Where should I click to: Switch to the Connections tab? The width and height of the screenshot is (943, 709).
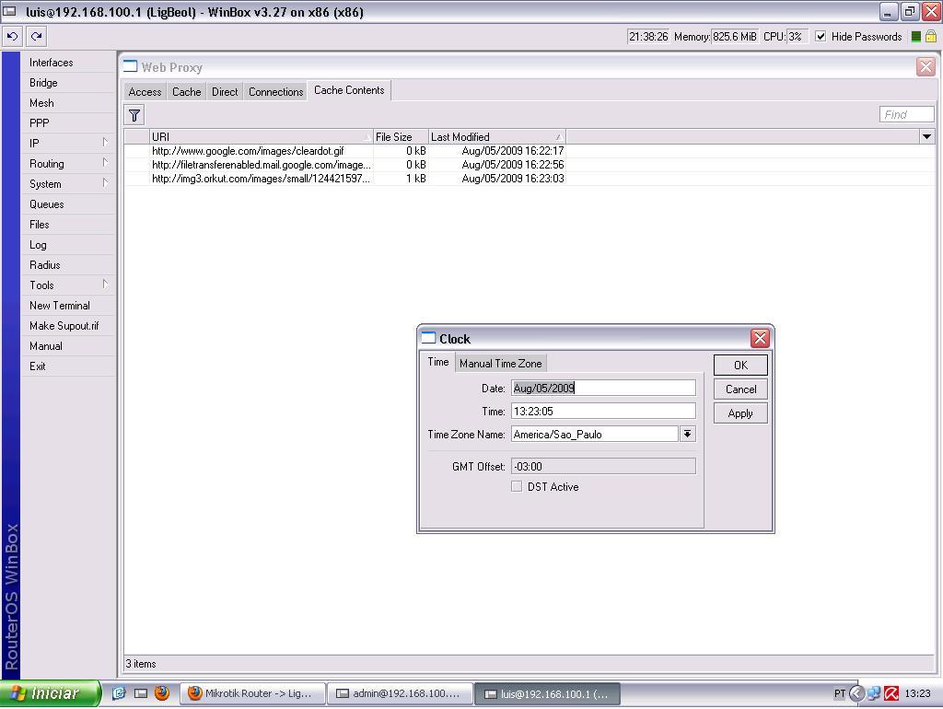tap(276, 92)
